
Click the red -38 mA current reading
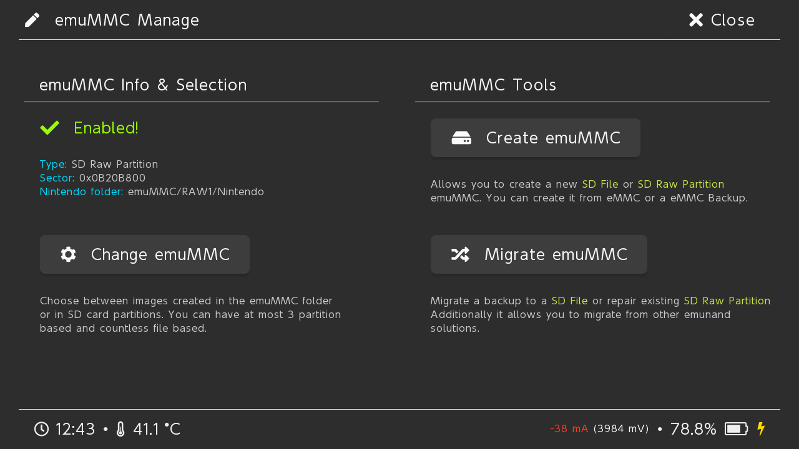click(x=569, y=429)
